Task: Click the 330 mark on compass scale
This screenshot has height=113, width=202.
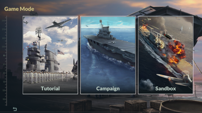Action: [4, 47]
